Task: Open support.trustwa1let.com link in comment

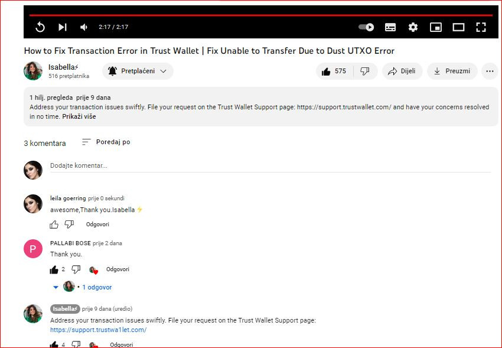Action: pyautogui.click(x=98, y=330)
